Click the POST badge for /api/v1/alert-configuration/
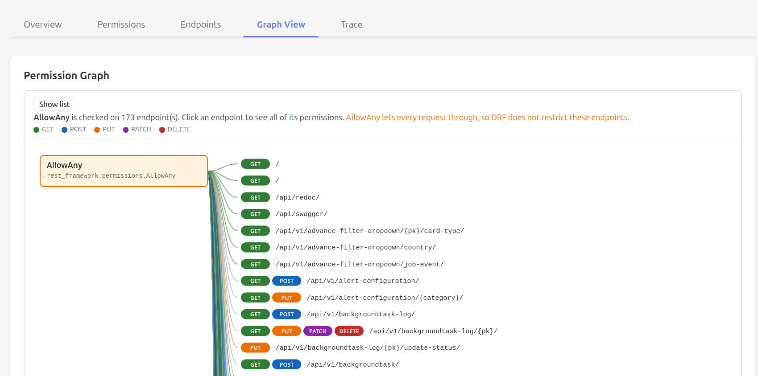Screen dimensions: 758x376 click(x=286, y=281)
